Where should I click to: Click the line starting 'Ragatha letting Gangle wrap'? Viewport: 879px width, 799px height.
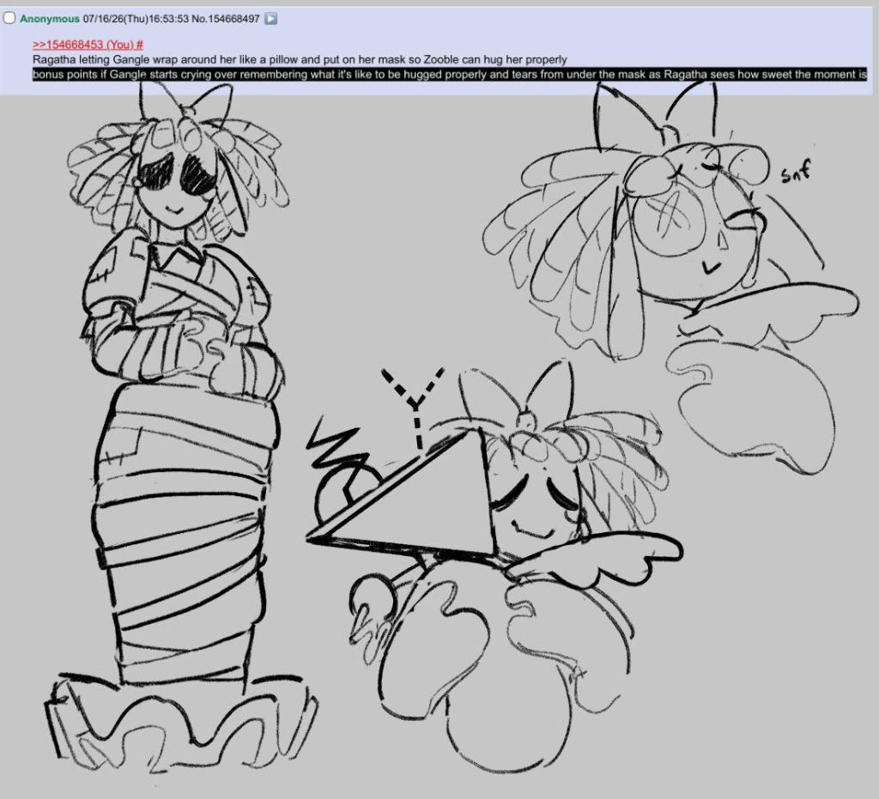pos(300,59)
